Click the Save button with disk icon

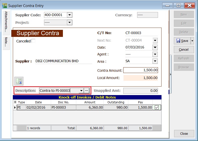(182, 41)
